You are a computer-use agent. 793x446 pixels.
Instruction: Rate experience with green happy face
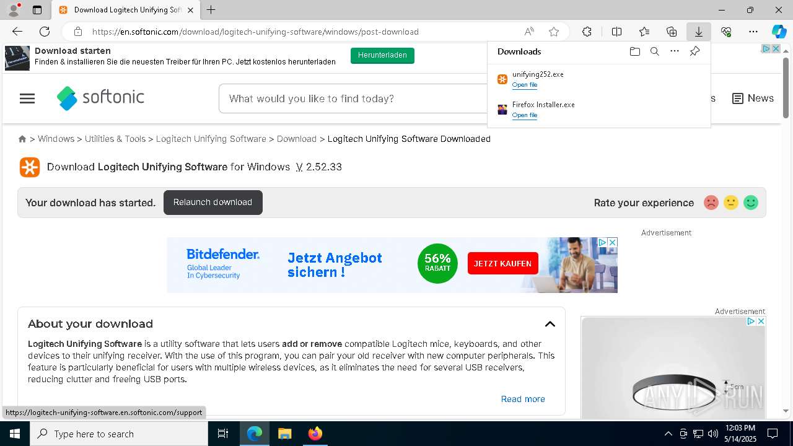pos(751,203)
